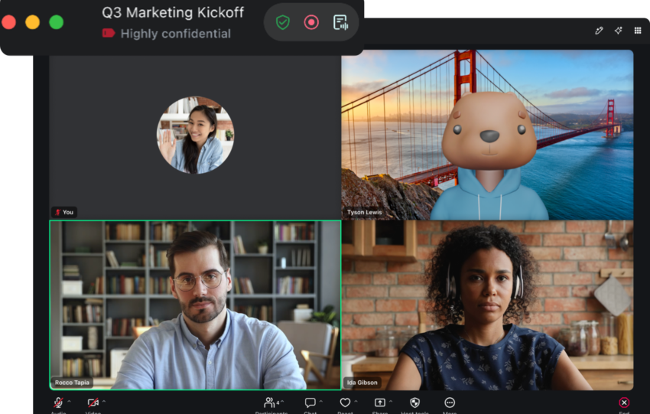The height and width of the screenshot is (414, 650).
Task: Click the Highly confidential label
Action: 175,34
